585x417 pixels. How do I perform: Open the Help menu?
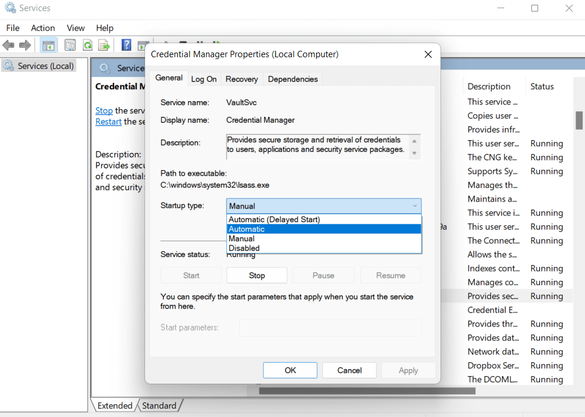105,28
